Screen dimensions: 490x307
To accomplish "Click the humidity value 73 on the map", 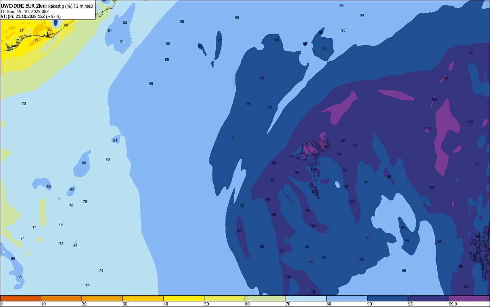I will [24, 104].
